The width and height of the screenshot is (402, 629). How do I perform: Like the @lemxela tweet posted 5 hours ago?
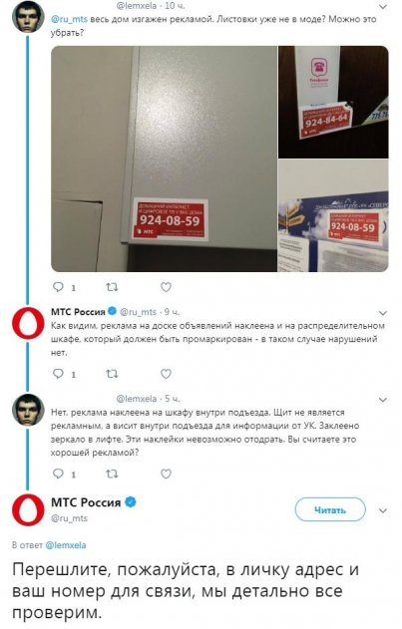click(x=166, y=473)
